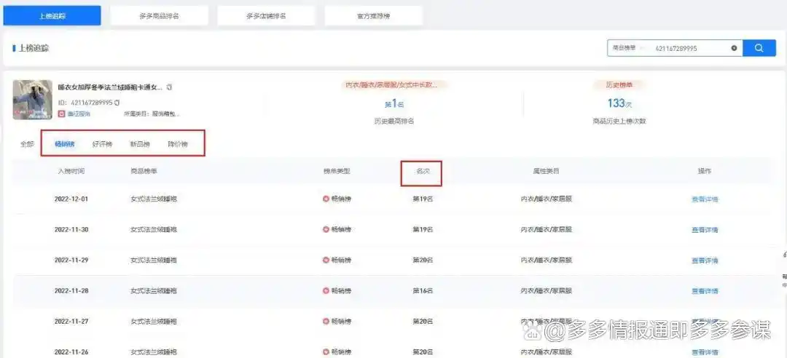Select the 2022-11-30 date cell
This screenshot has height=358, width=787.
coord(71,230)
